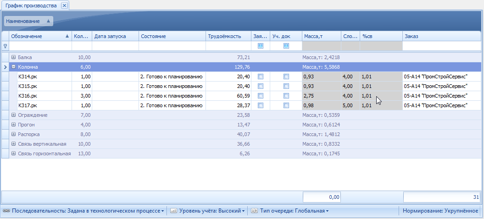Click the current row indicator arrow
This screenshot has height=219, width=484.
pos(5,67)
